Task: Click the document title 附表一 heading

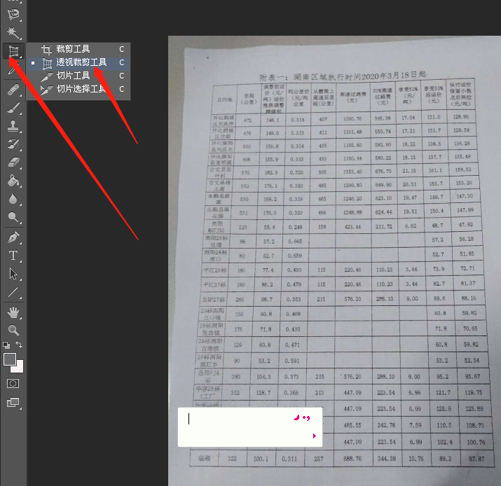Action: [343, 76]
